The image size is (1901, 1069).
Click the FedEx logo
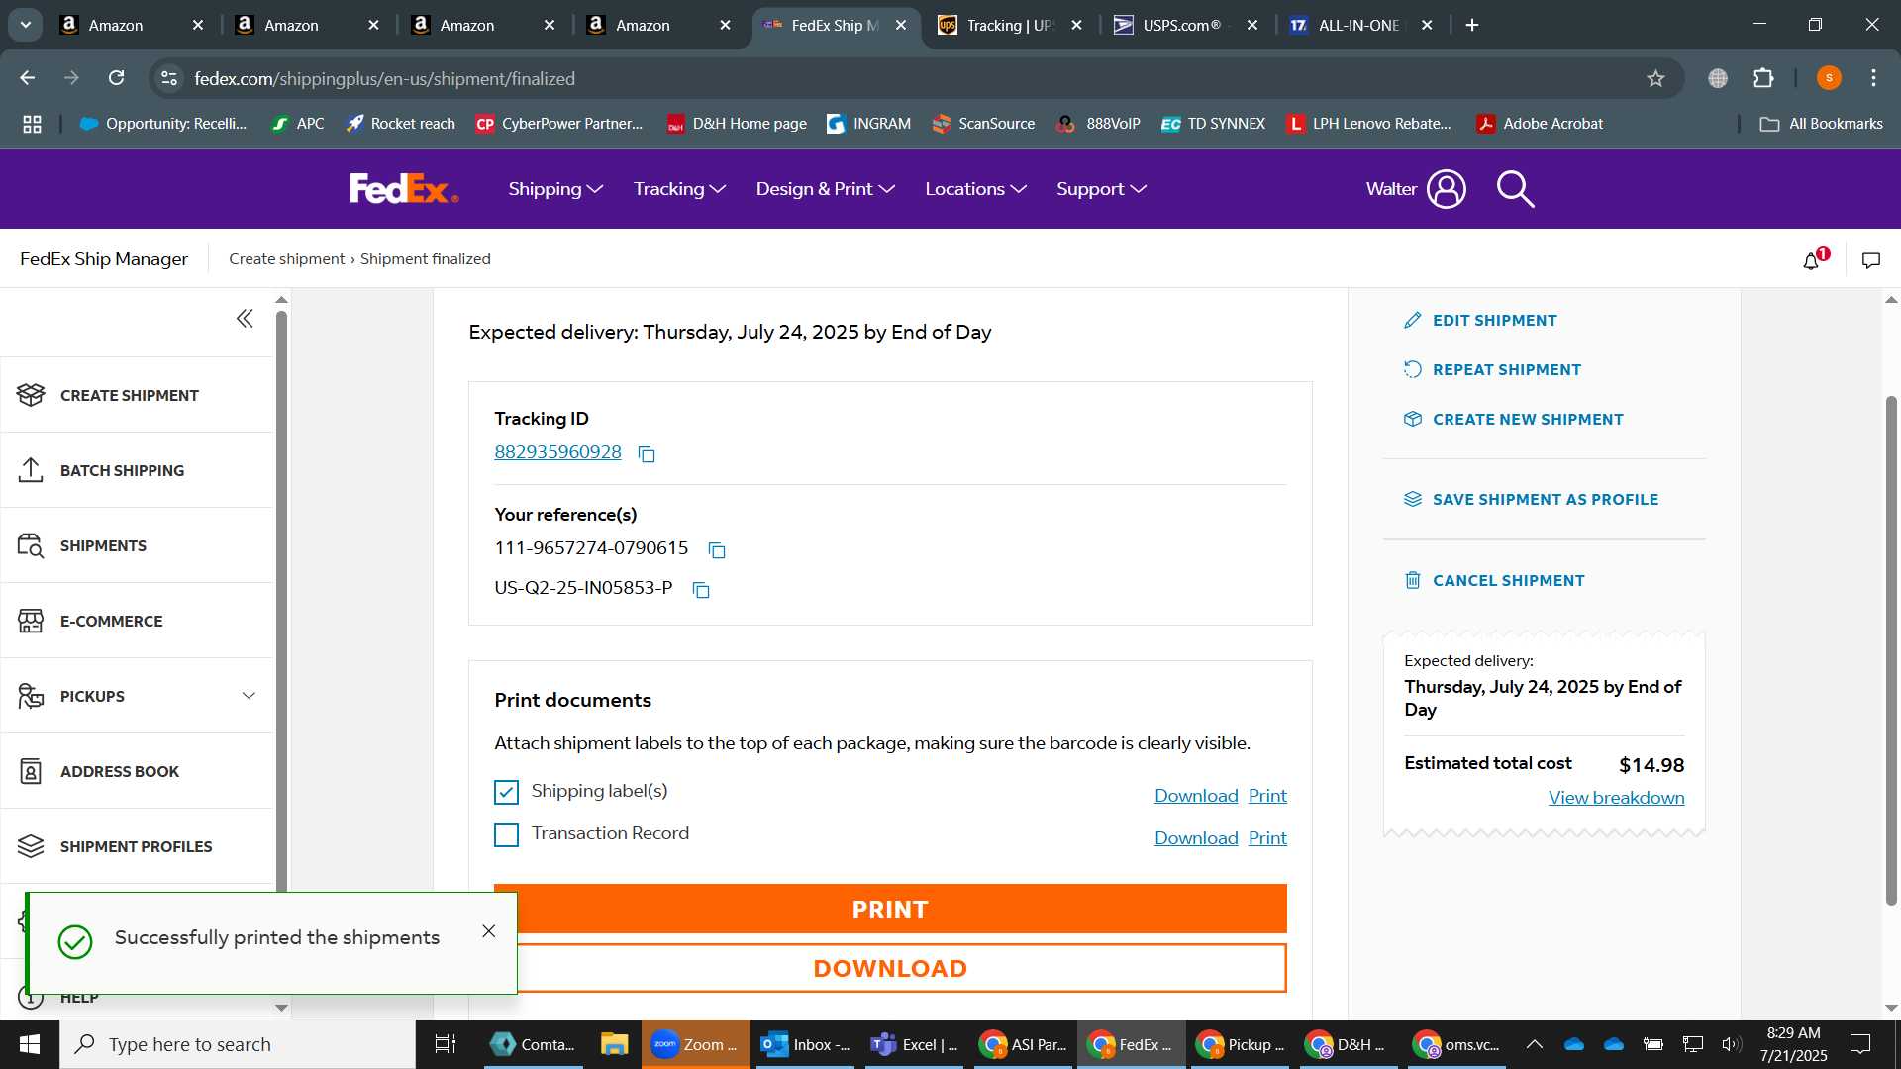(x=404, y=188)
